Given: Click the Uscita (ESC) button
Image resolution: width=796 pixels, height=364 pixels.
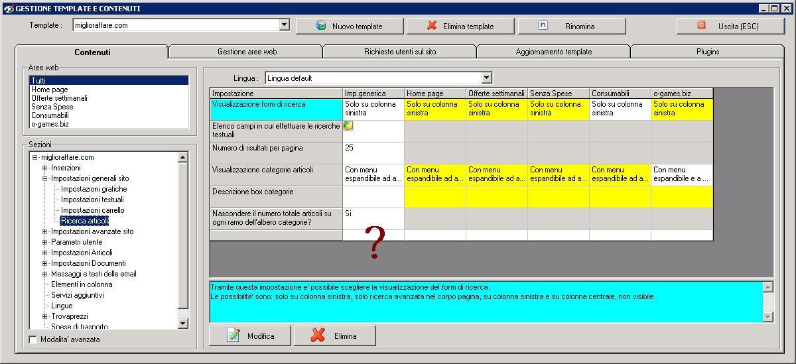Looking at the screenshot, I should tap(730, 26).
